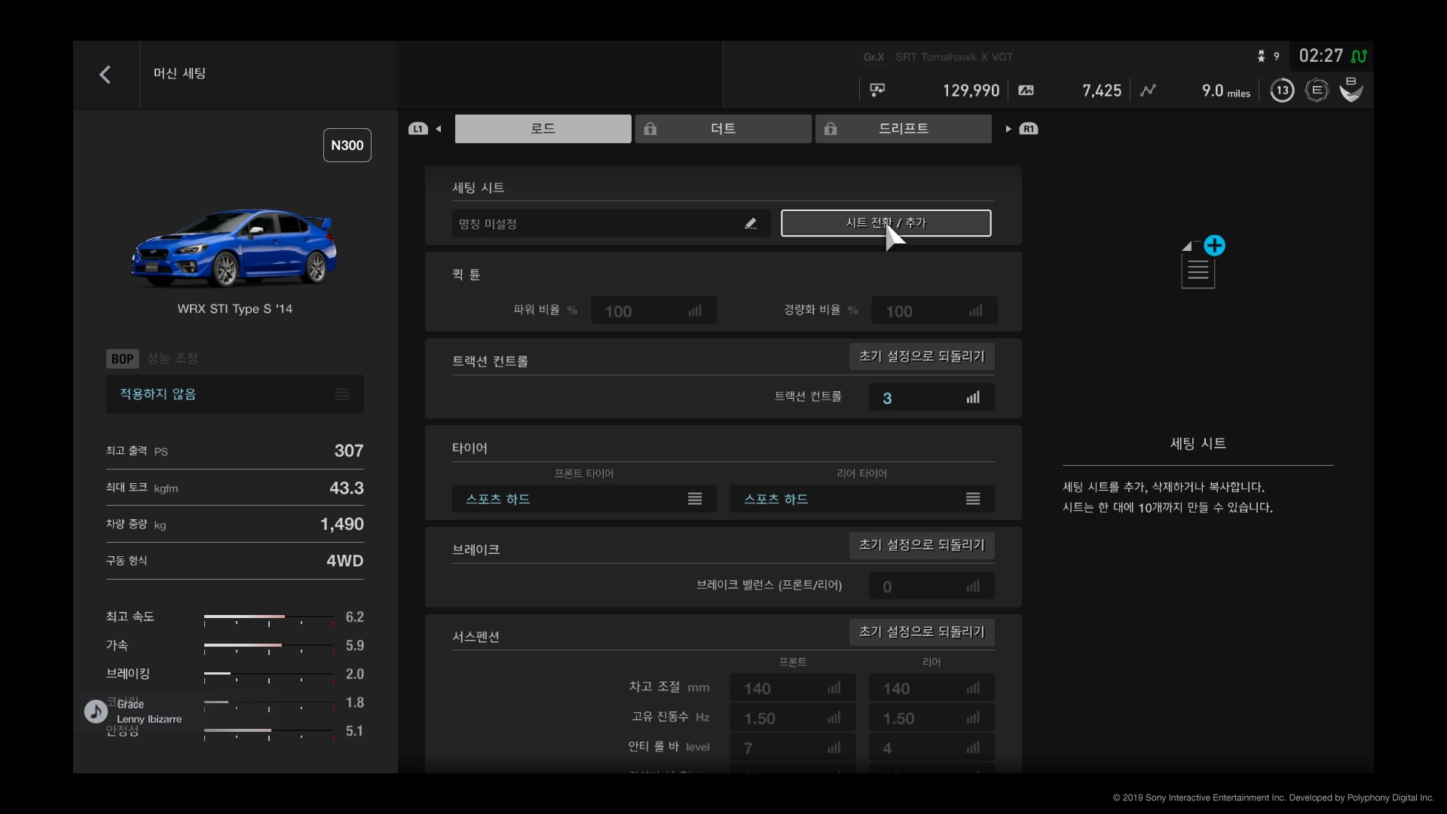Click the Gr.X category badge
The image size is (1447, 814).
(873, 57)
